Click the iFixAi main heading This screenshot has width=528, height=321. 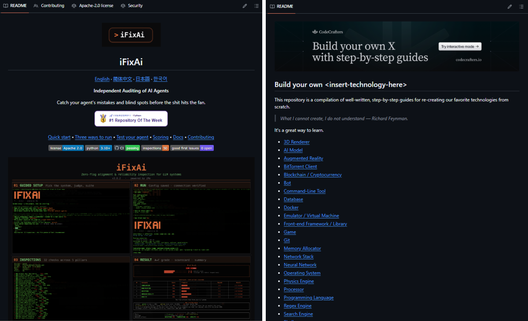click(x=131, y=62)
